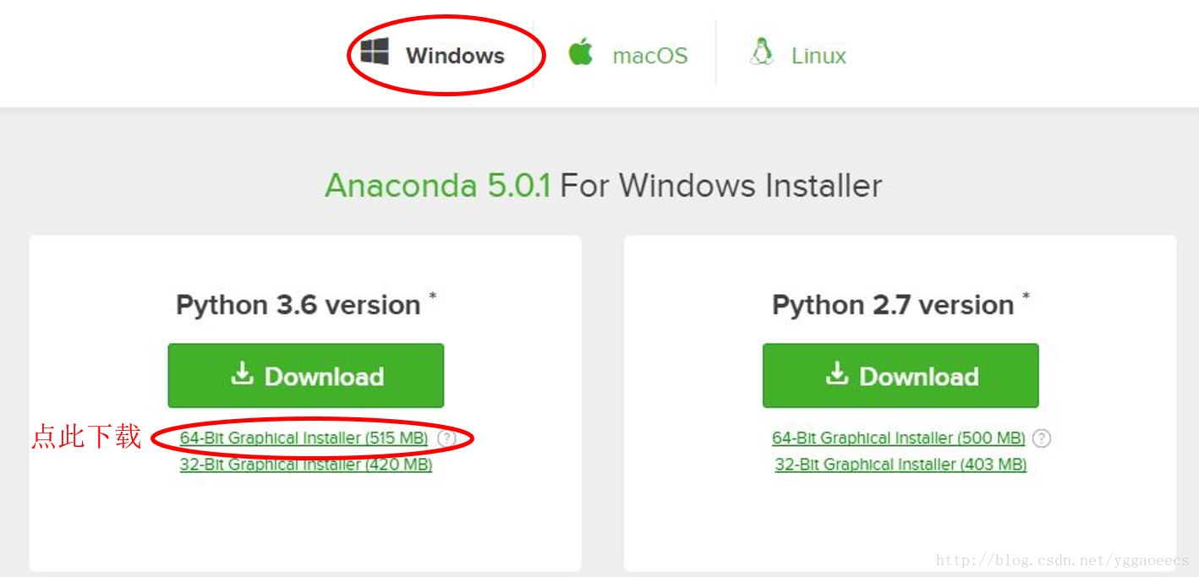Open the 32-Bit Graphical Installer (420 MB) link
Image resolution: width=1199 pixels, height=577 pixels.
[305, 465]
